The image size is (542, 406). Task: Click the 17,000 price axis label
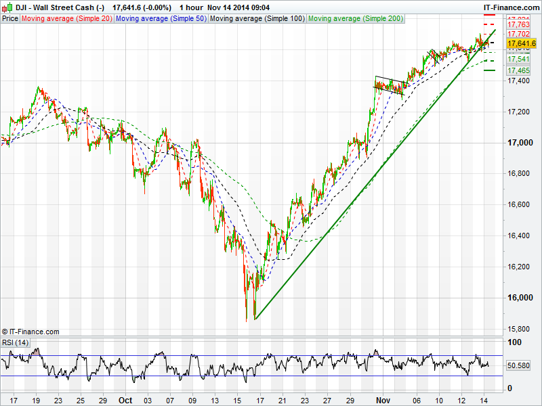click(520, 143)
